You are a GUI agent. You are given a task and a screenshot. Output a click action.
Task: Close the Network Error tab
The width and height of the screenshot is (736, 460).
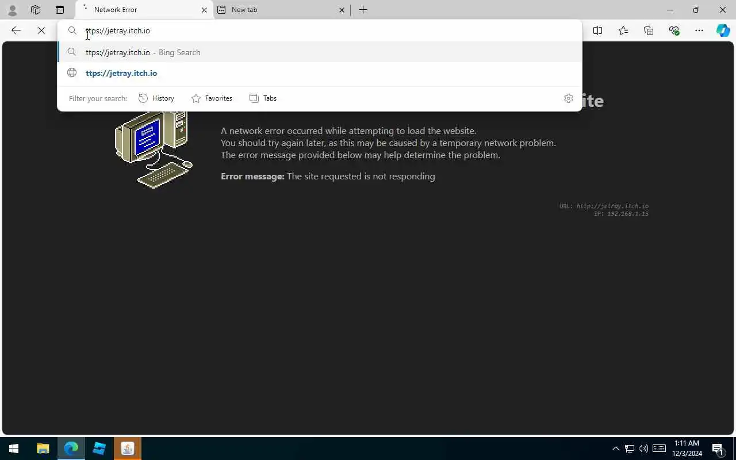(x=204, y=10)
